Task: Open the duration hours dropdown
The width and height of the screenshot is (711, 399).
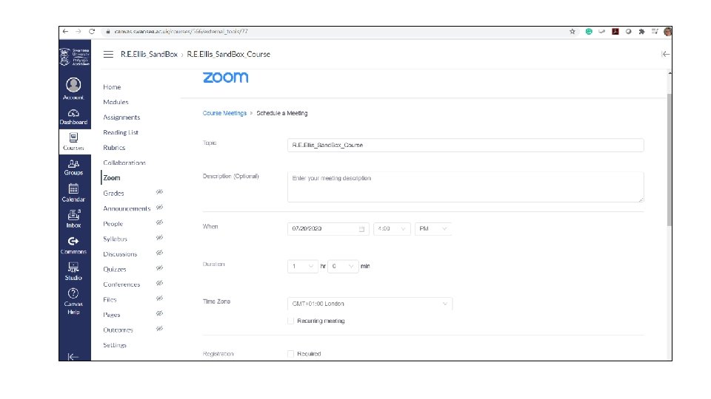Action: coord(302,266)
